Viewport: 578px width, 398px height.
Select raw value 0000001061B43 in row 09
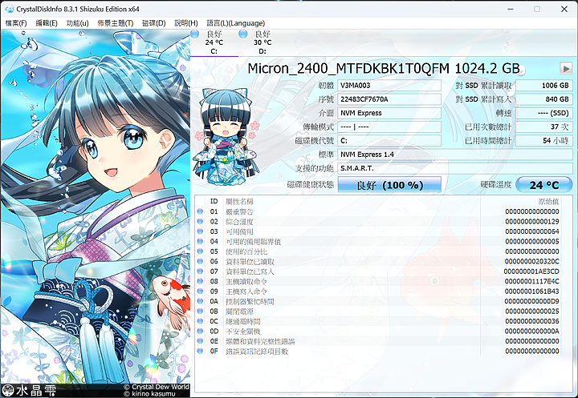[x=532, y=291]
